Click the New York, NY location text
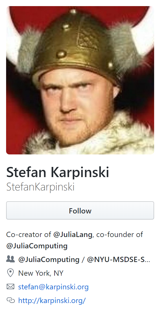 (41, 273)
